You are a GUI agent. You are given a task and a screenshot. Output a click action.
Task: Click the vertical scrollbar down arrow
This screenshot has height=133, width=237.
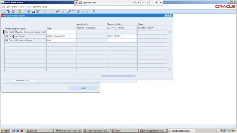170,70
